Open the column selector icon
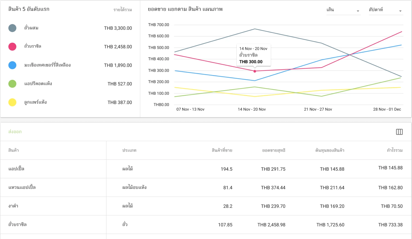The height and width of the screenshot is (239, 412). (399, 132)
